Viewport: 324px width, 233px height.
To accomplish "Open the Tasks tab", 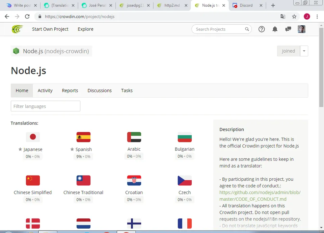I will click(x=127, y=90).
